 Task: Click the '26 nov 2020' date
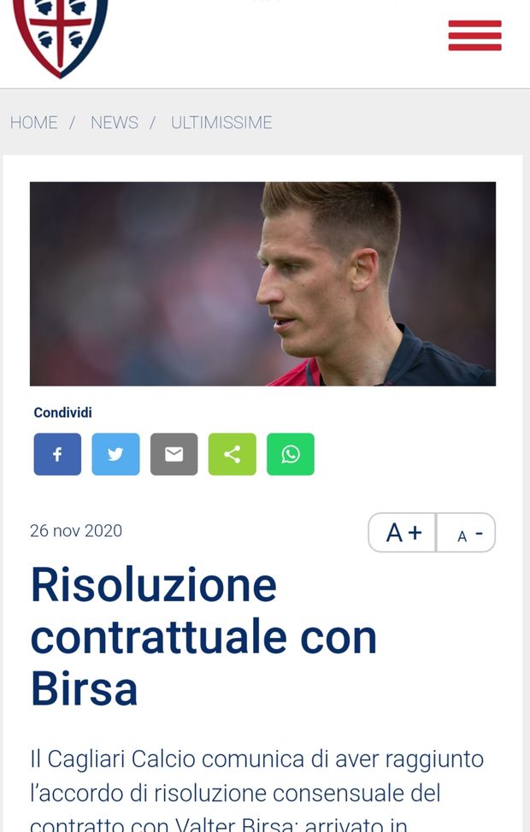[x=76, y=531]
